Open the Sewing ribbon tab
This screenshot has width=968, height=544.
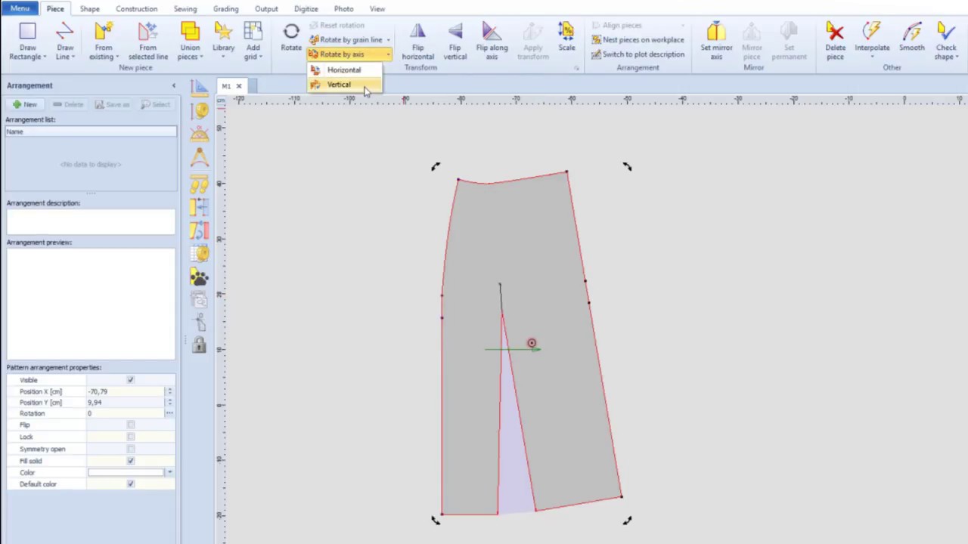[x=185, y=9]
